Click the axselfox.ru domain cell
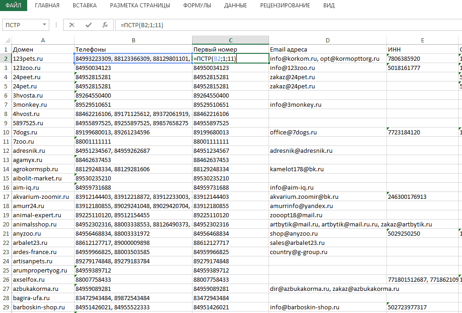The image size is (462, 313). pos(43,279)
